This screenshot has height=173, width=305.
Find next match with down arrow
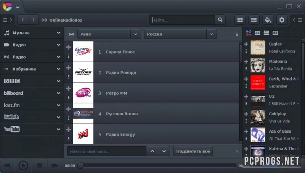click(164, 151)
